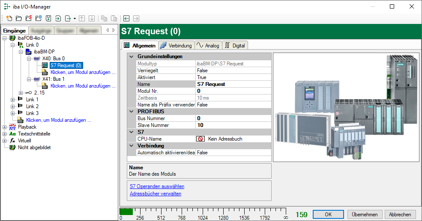Image resolution: width=422 pixels, height=221 pixels.
Task: Open the export button dropdown arrow
Action: coord(75,18)
